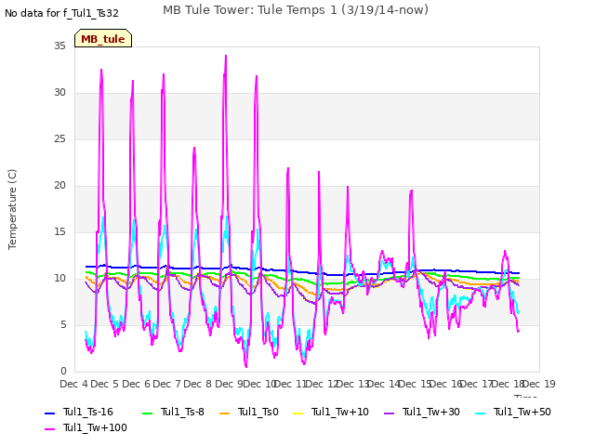Click the 5 y-axis tick label

pyautogui.click(x=63, y=325)
